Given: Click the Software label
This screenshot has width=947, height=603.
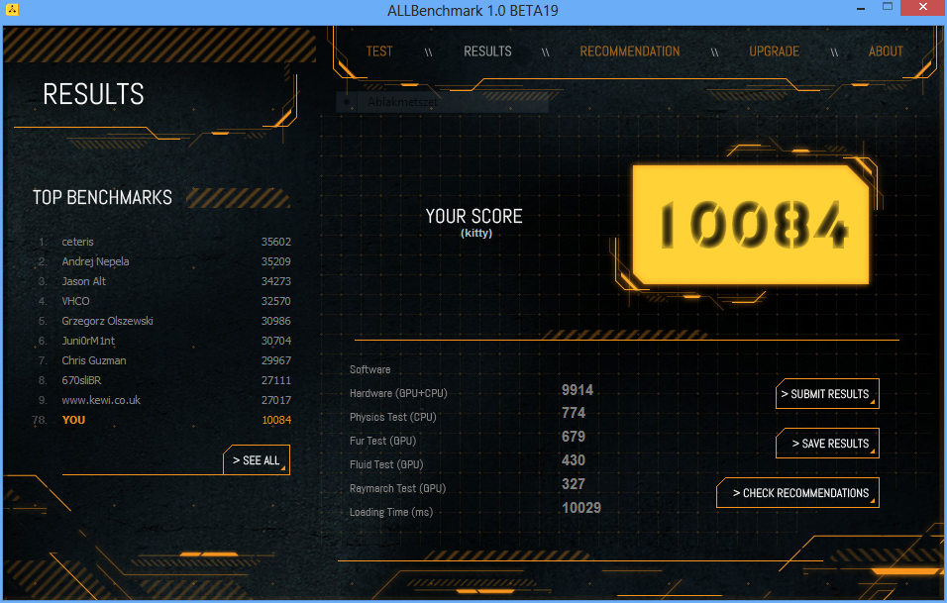Looking at the screenshot, I should 369,369.
